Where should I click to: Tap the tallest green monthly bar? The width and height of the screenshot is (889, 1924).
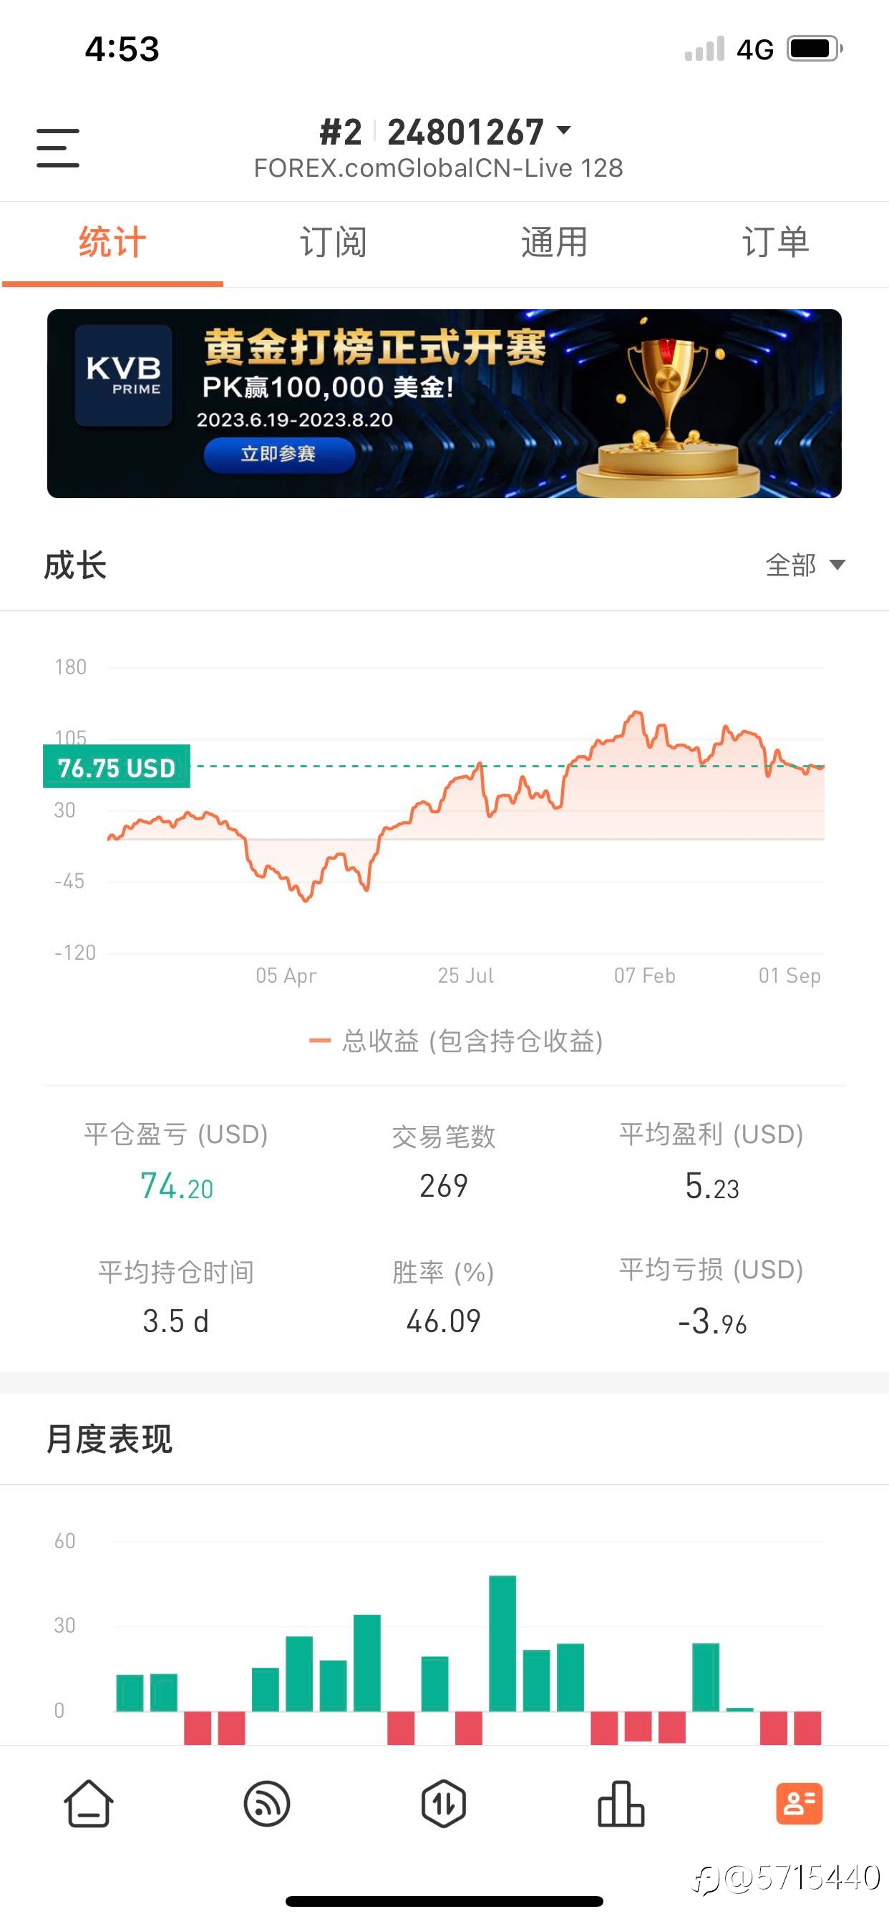pos(502,1643)
